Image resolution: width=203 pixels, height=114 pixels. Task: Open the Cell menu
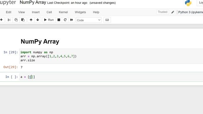point(49,12)
